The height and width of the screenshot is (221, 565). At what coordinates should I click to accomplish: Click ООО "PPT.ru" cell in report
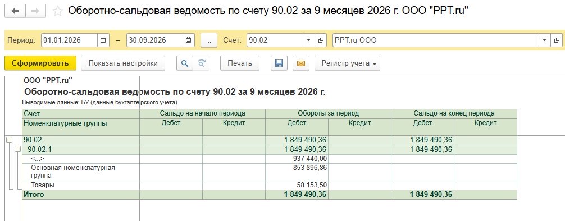click(48, 80)
